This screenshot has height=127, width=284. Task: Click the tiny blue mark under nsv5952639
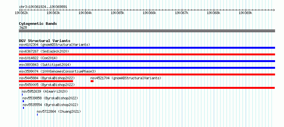(x=22, y=95)
